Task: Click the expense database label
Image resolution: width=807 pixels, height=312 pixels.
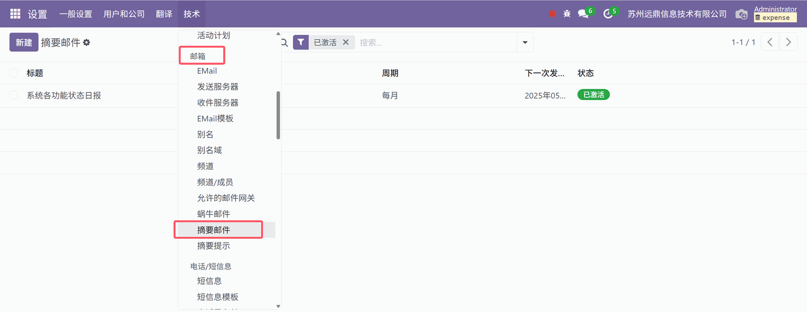Action: tap(775, 18)
